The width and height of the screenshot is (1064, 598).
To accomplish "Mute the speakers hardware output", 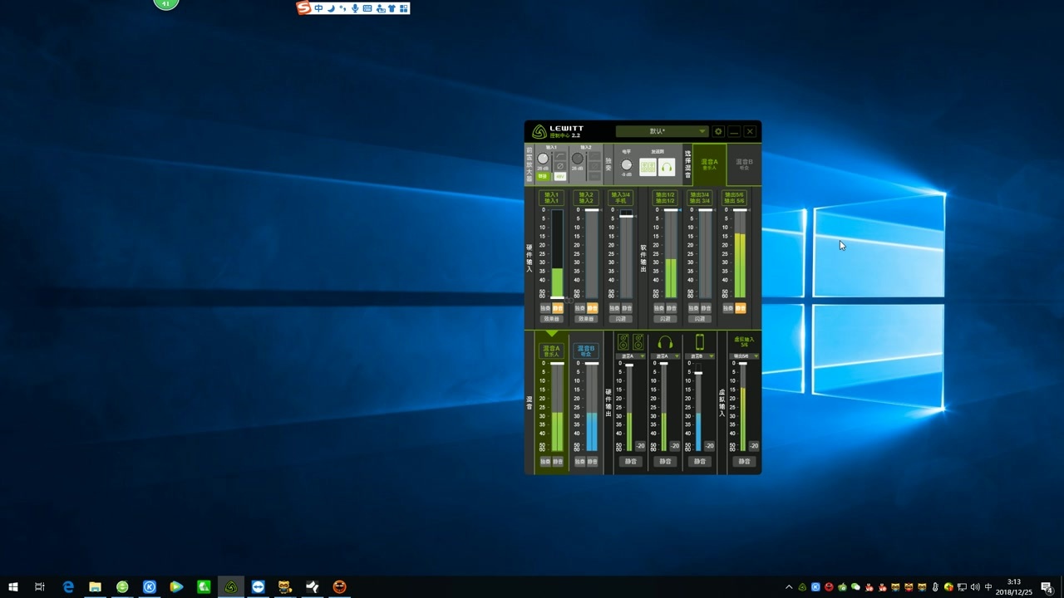I will 631,461.
